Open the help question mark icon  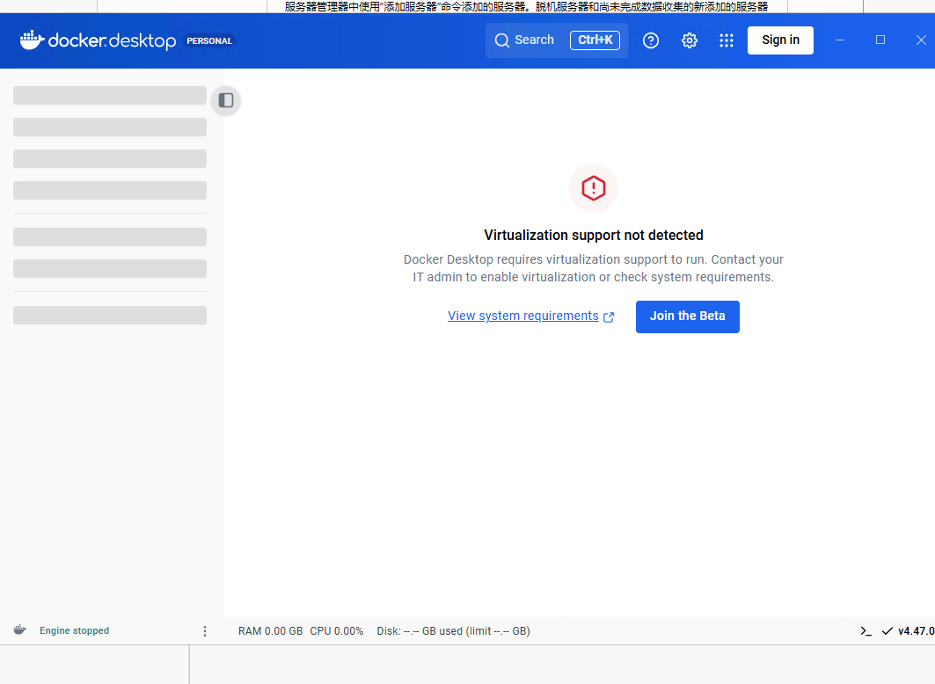tap(651, 40)
